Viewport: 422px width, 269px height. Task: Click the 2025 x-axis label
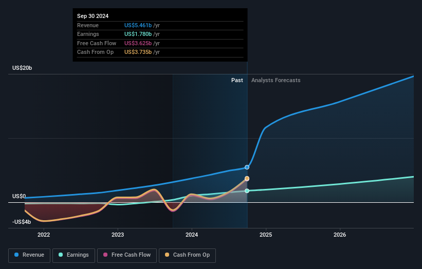[266, 235]
